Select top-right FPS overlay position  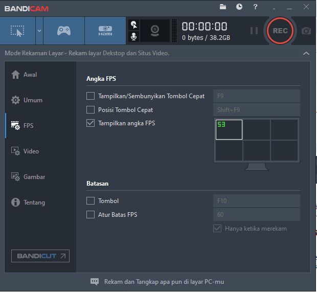284,129
